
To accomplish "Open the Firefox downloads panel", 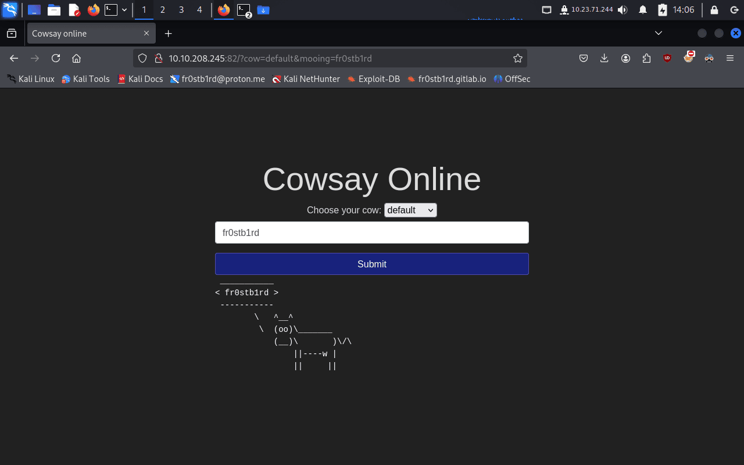I will coord(604,58).
